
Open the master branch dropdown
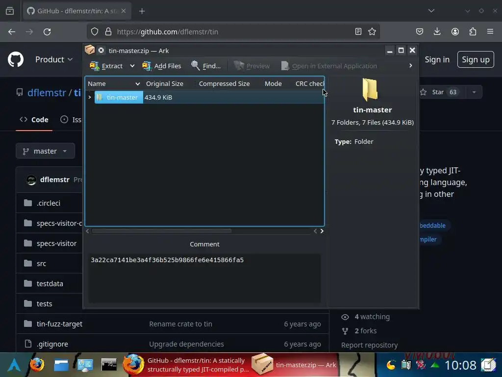pos(45,151)
